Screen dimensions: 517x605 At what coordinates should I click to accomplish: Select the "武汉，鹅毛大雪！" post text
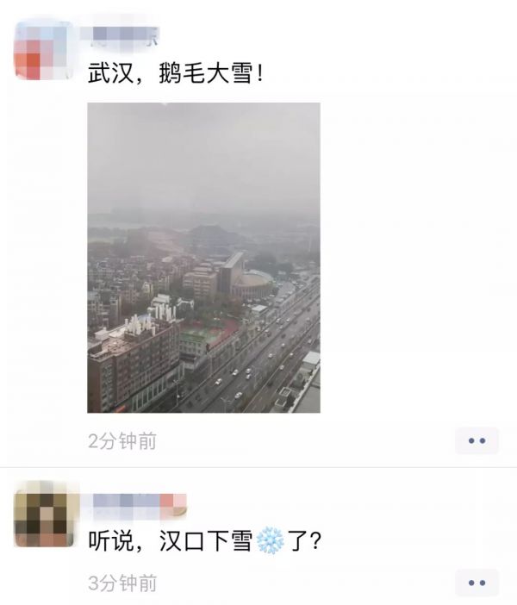pyautogui.click(x=177, y=72)
